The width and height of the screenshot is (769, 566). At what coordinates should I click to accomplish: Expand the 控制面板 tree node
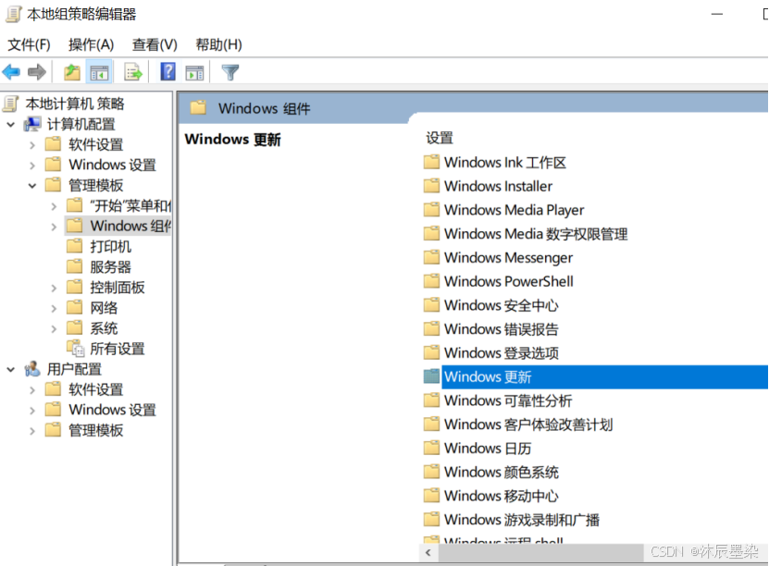tap(54, 289)
